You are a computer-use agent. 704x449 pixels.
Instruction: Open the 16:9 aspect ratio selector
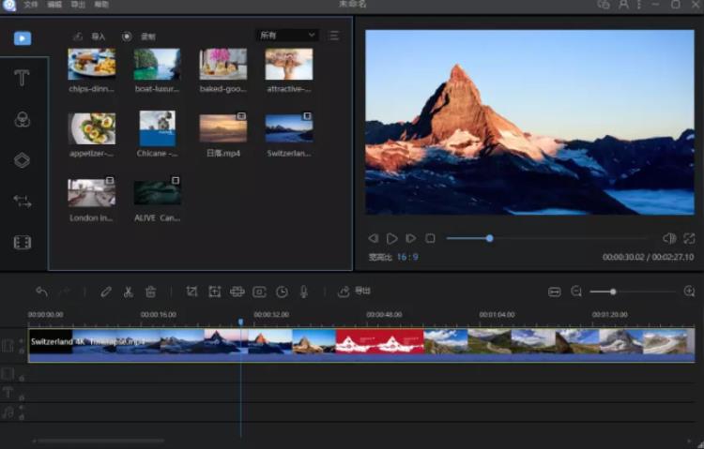coord(406,257)
